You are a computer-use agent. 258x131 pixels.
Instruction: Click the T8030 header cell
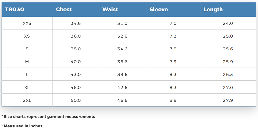15,9
